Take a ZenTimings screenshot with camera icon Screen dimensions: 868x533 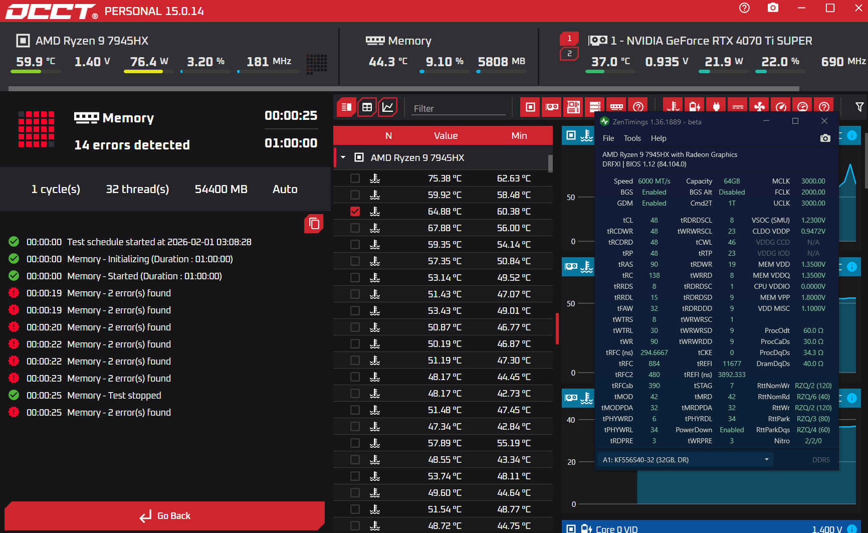click(x=825, y=138)
